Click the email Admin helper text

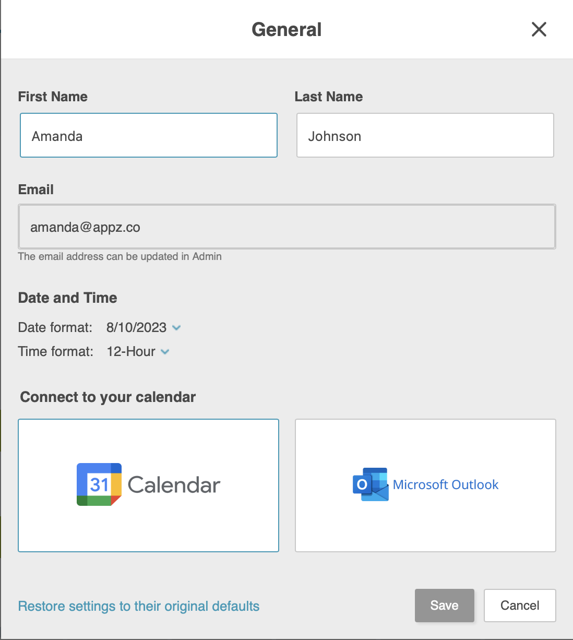pyautogui.click(x=120, y=256)
